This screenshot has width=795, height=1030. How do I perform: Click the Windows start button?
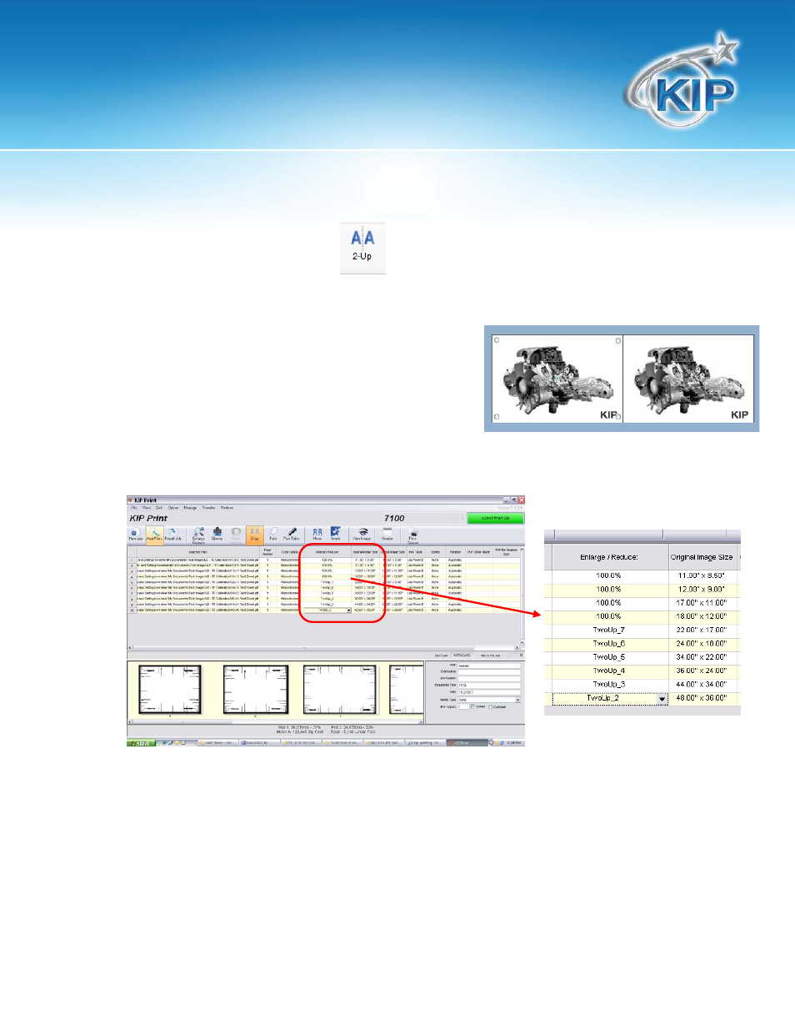point(141,742)
